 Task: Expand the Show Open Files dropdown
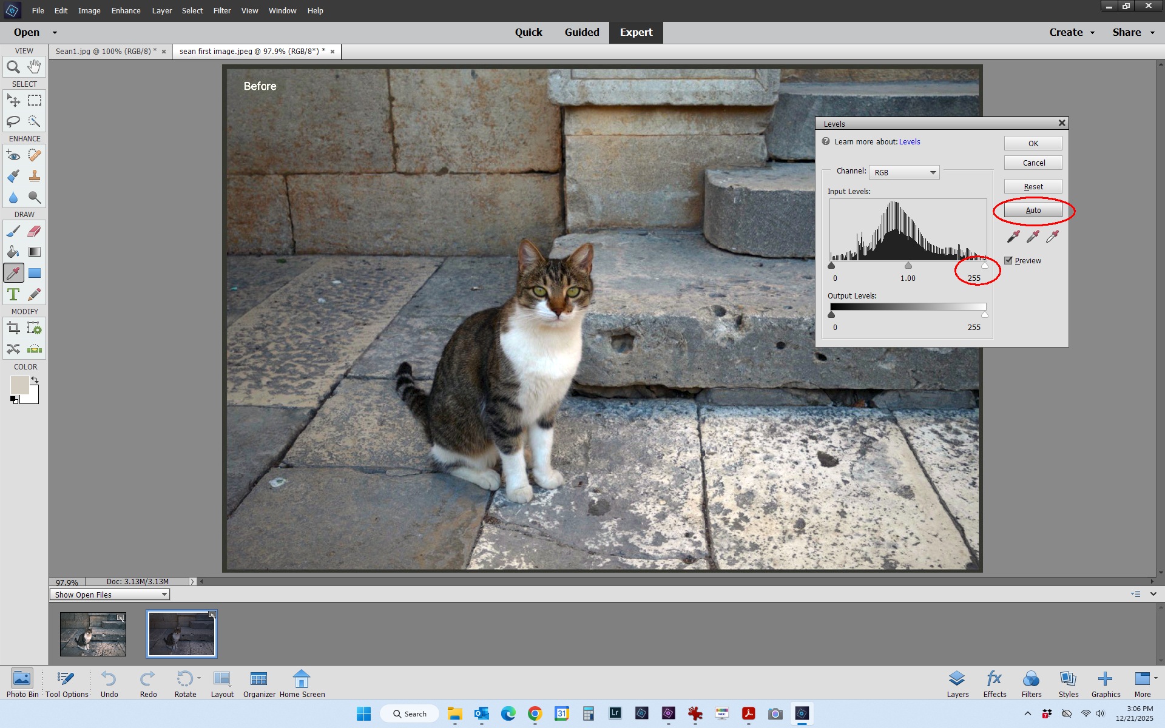110,595
